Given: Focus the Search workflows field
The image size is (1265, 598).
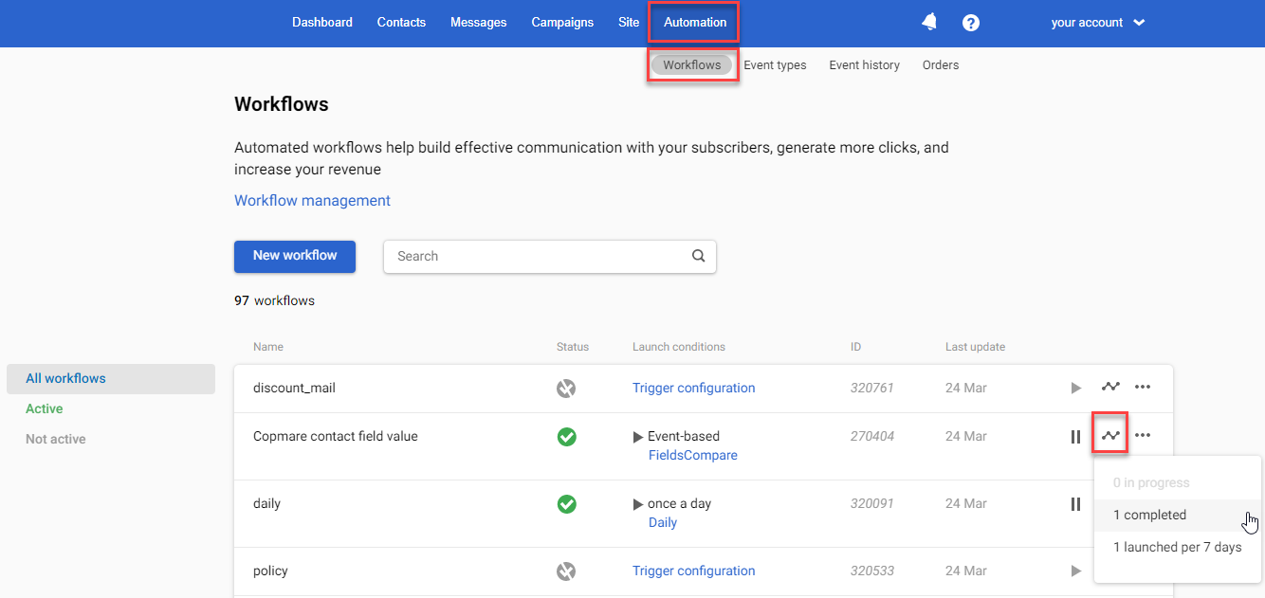Looking at the screenshot, I should [x=550, y=256].
